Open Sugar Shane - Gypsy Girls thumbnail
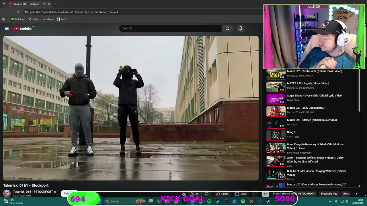The height and width of the screenshot is (206, 367). tap(276, 99)
